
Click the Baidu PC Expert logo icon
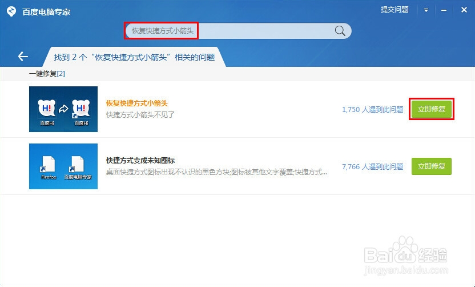click(11, 11)
